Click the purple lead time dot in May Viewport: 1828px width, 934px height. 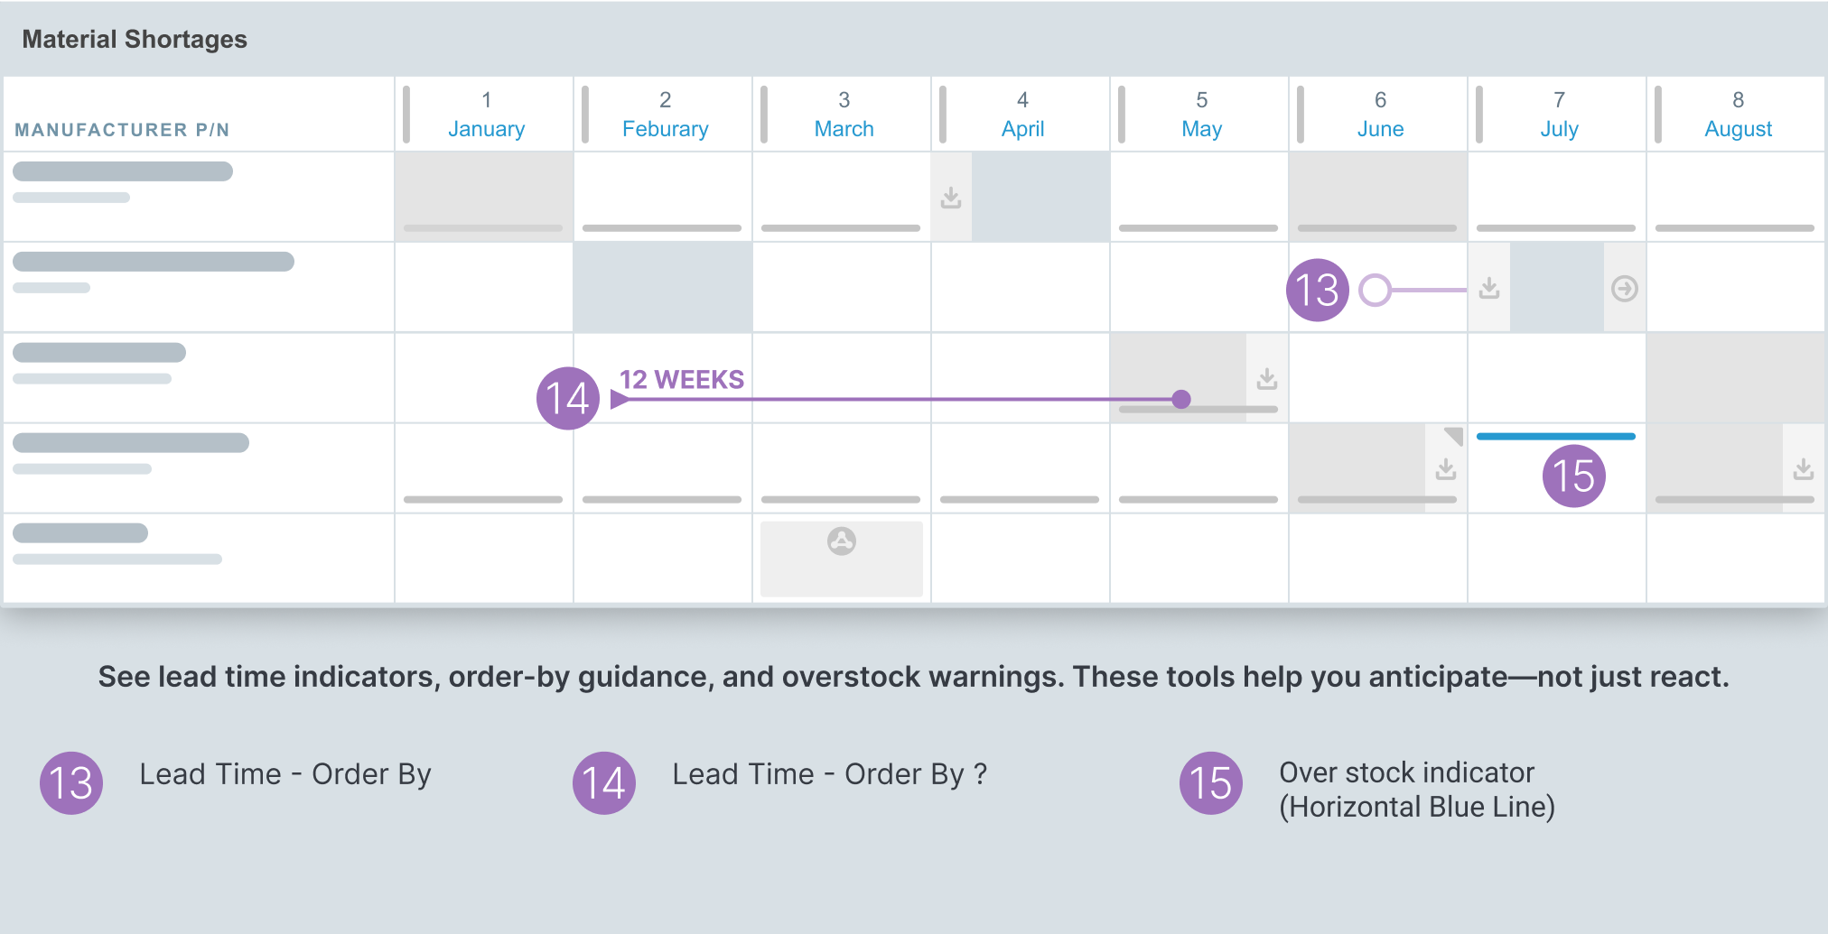coord(1181,399)
